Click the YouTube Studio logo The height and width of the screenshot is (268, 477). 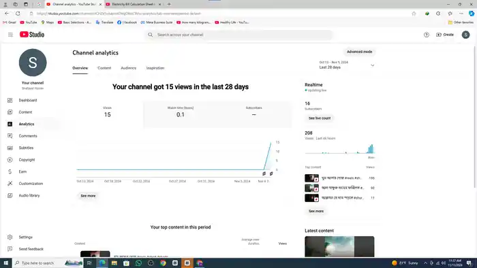coord(32,35)
